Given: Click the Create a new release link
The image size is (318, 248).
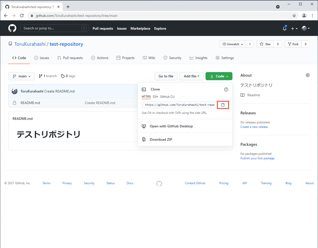Looking at the screenshot, I should pyautogui.click(x=254, y=127).
